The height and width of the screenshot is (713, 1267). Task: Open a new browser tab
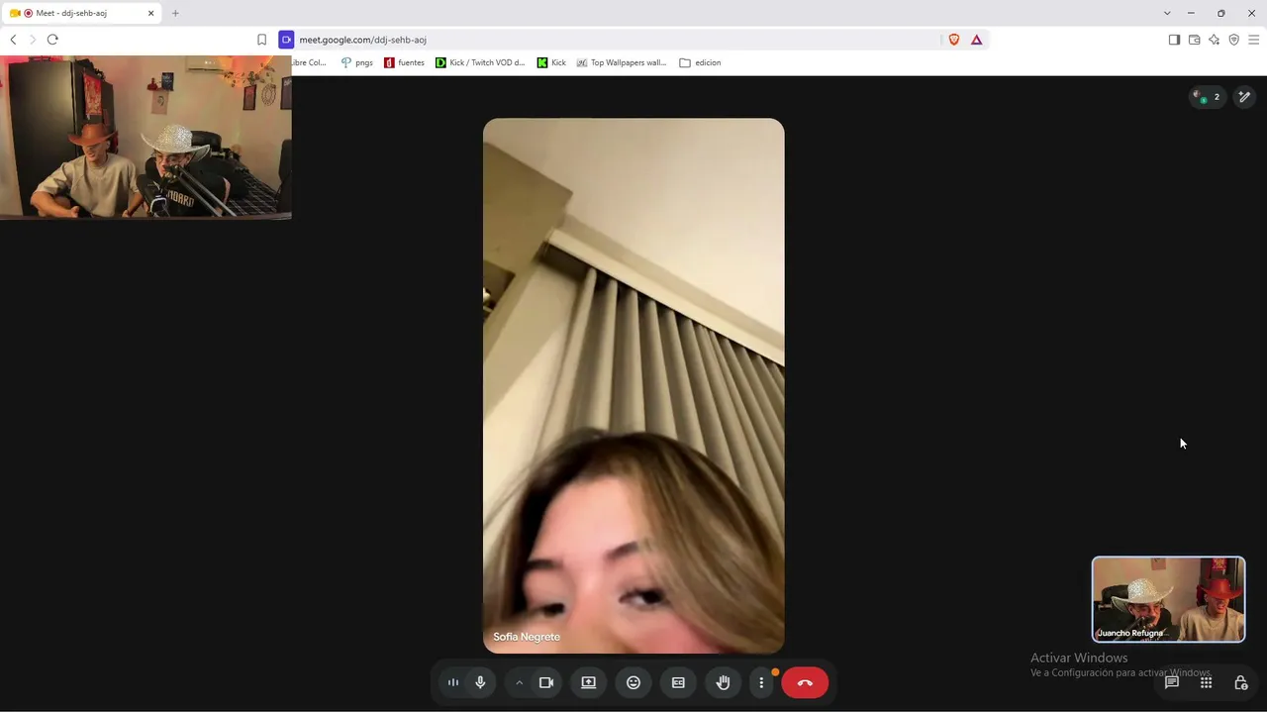[175, 13]
